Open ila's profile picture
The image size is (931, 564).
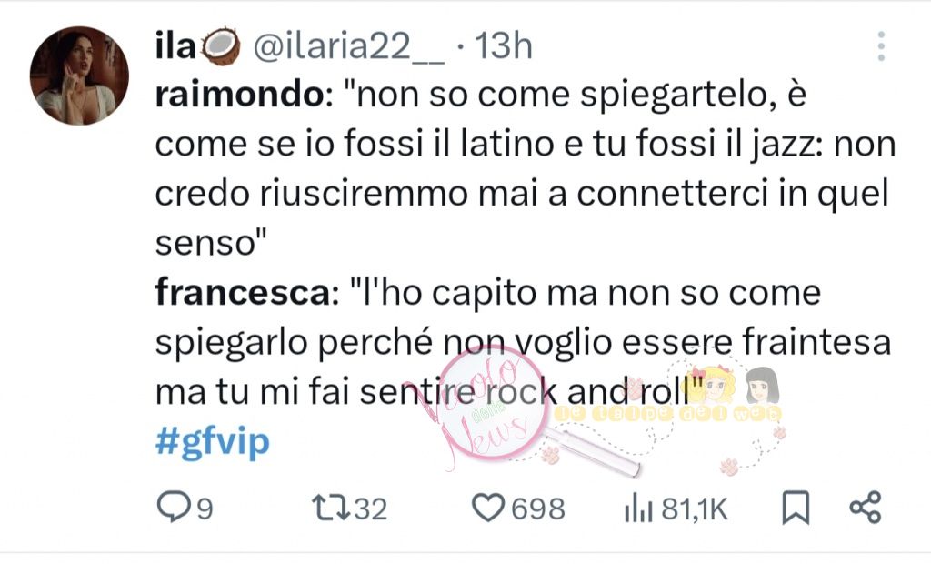point(80,76)
